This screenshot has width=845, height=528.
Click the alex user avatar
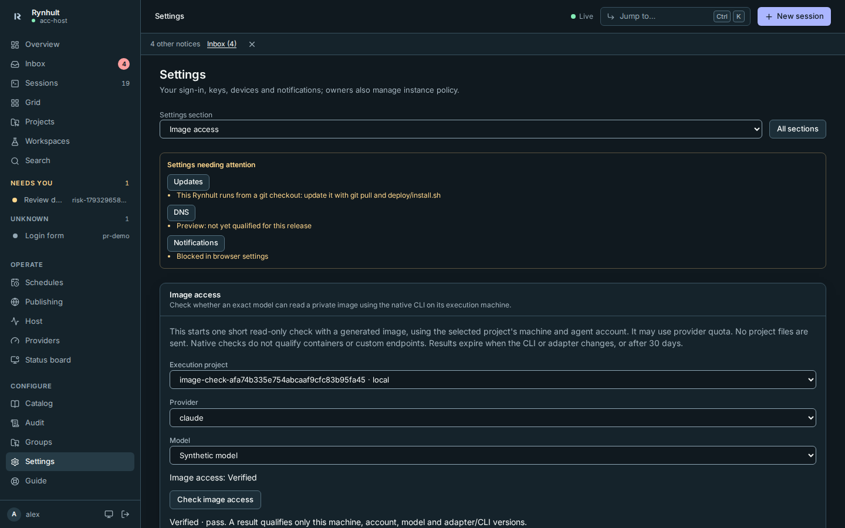click(14, 515)
